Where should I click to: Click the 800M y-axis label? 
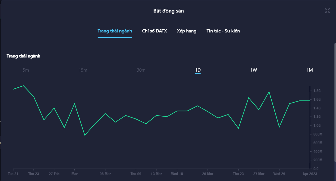pos(318,134)
